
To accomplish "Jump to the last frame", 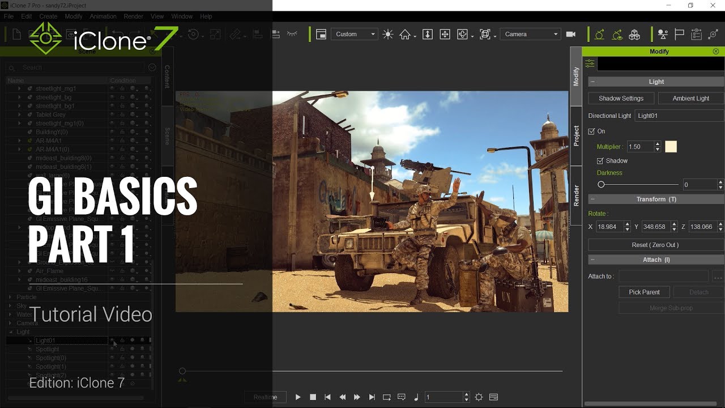I will click(x=372, y=397).
